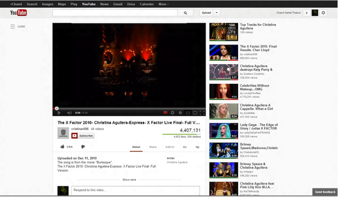Click Send feedback button
Image resolution: width=345 pixels, height=215 pixels.
(x=325, y=192)
